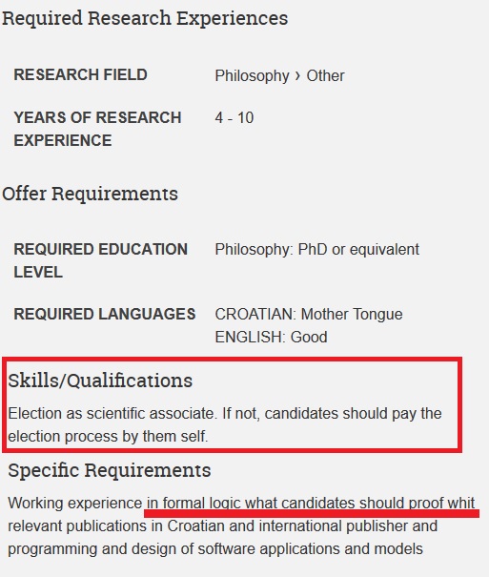Click the '4 - 10' years value

pos(234,117)
